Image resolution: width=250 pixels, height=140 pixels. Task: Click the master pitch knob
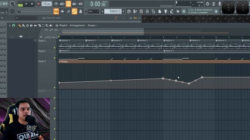(12, 11)
